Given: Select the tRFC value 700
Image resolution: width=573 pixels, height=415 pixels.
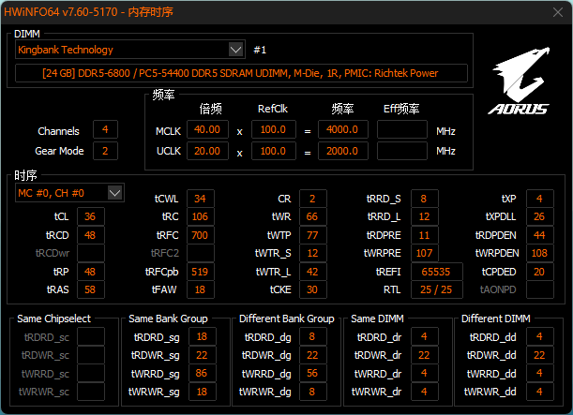Looking at the screenshot, I should tap(201, 235).
